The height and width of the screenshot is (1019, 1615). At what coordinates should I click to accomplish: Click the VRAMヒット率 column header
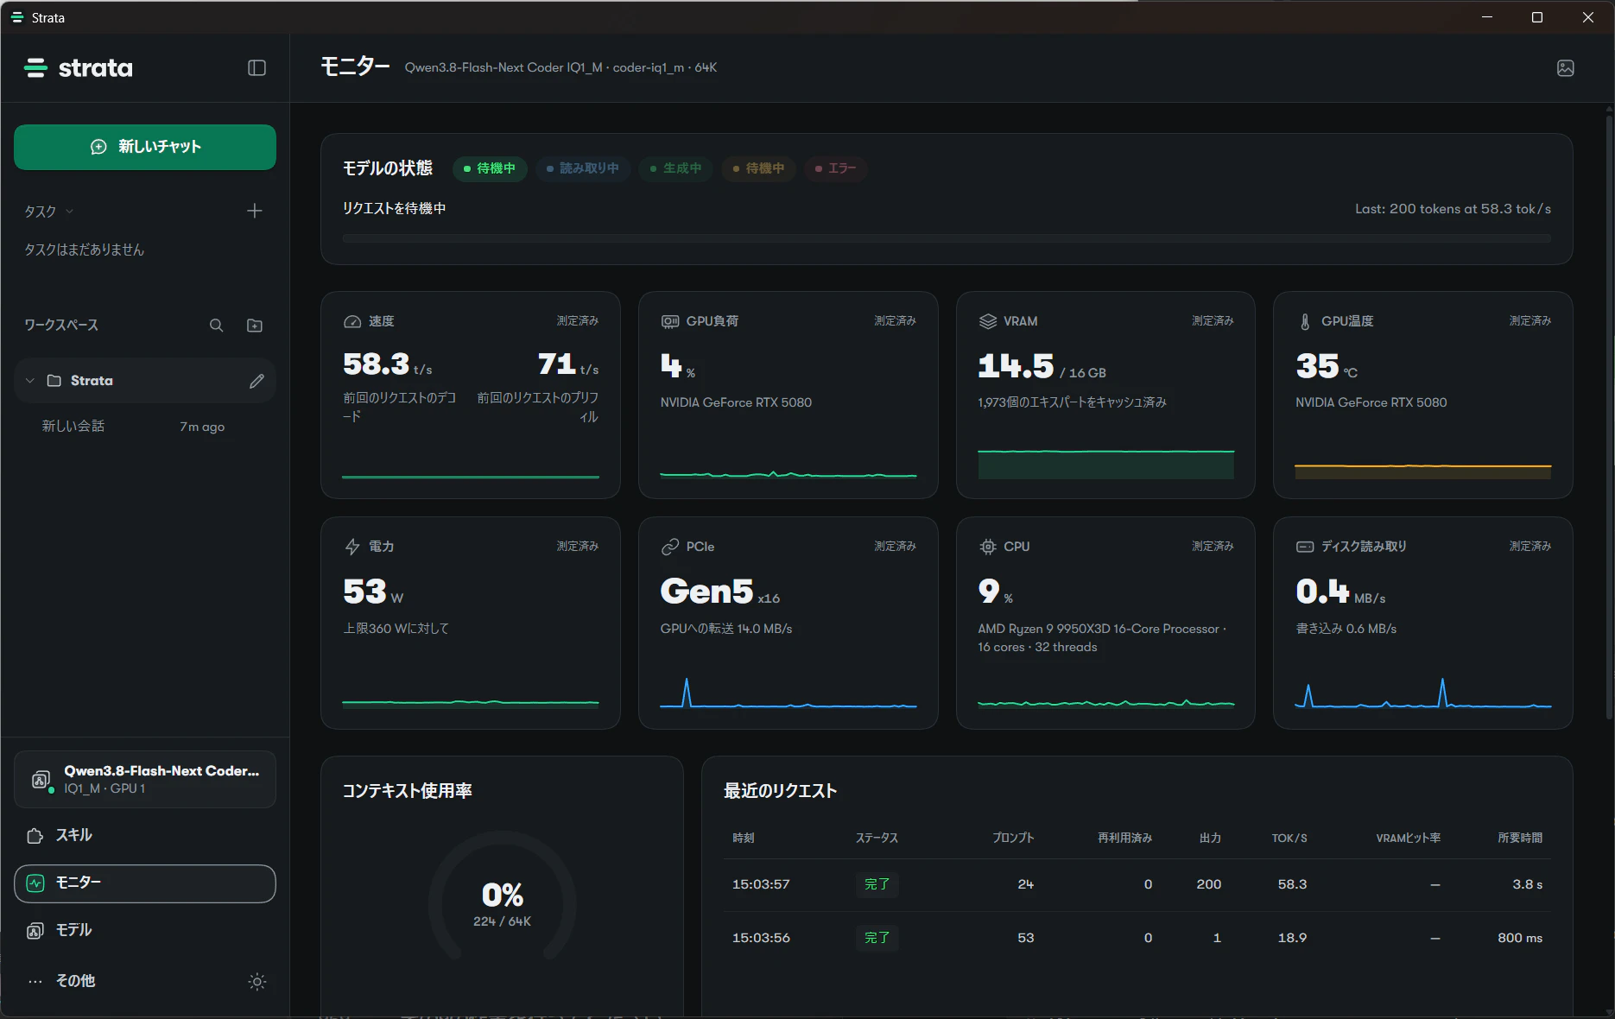(1408, 839)
